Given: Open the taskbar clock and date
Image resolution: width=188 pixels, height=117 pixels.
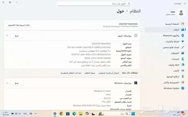Looking at the screenshot, I should pos(6,114).
